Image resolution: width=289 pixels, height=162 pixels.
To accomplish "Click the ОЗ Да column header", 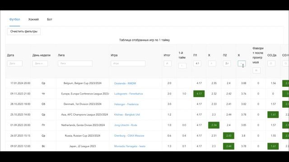I will (x=272, y=55).
